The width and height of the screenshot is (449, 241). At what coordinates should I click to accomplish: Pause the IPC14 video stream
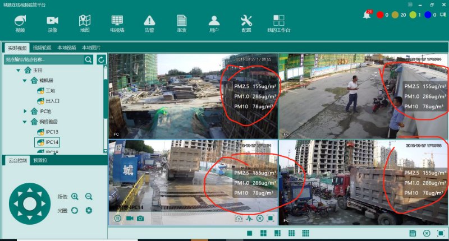tap(117, 219)
